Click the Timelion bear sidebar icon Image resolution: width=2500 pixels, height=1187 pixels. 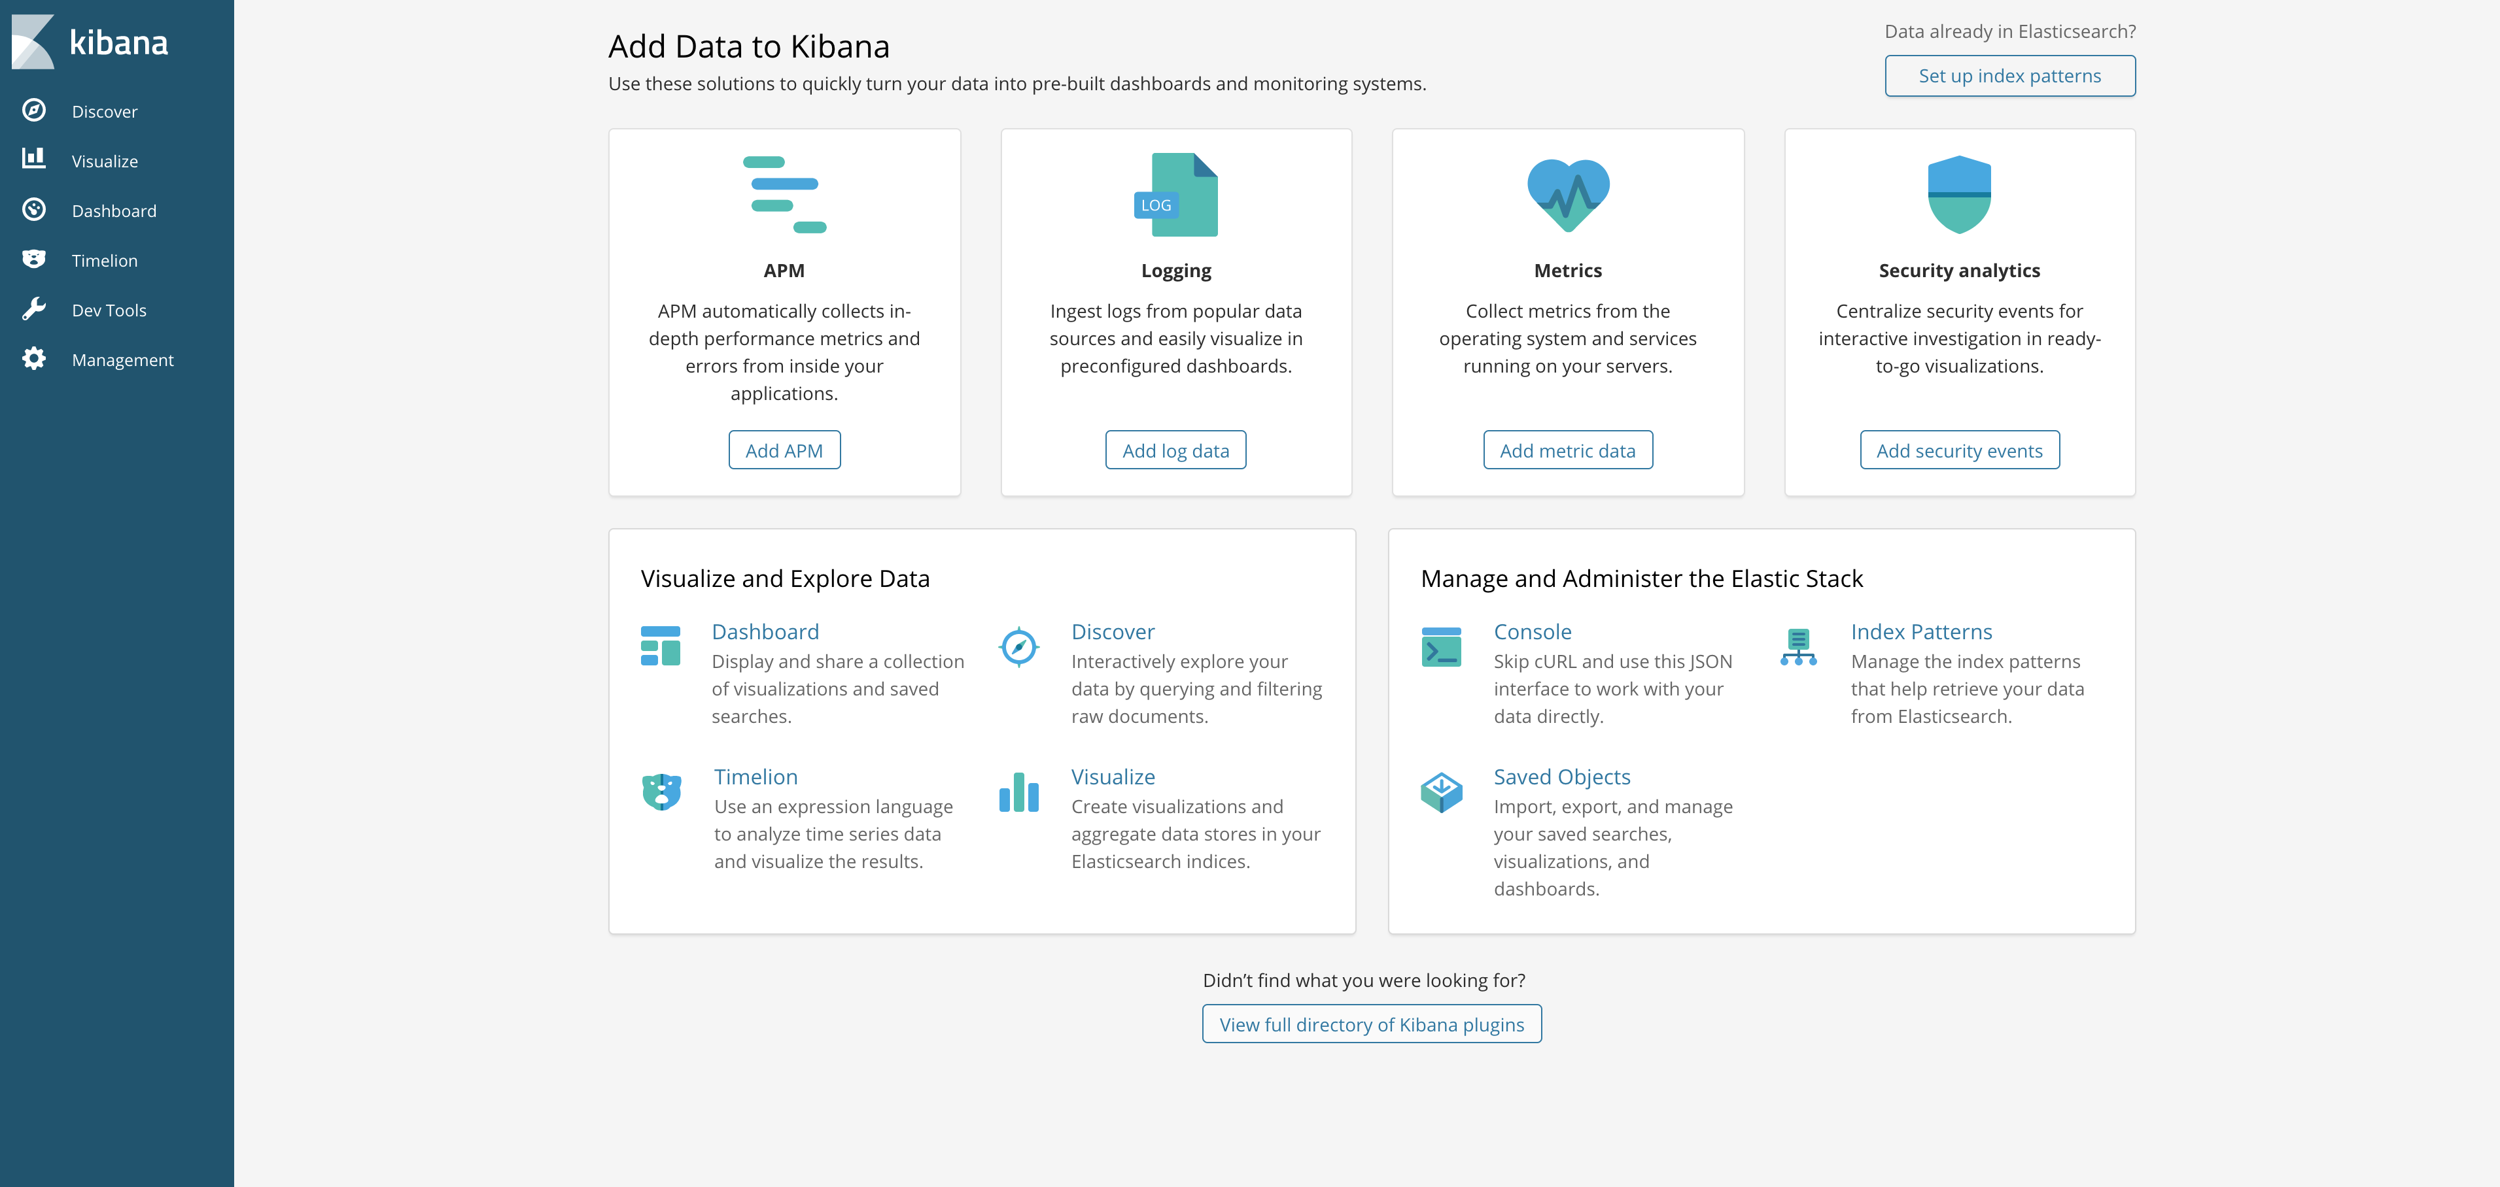tap(34, 259)
